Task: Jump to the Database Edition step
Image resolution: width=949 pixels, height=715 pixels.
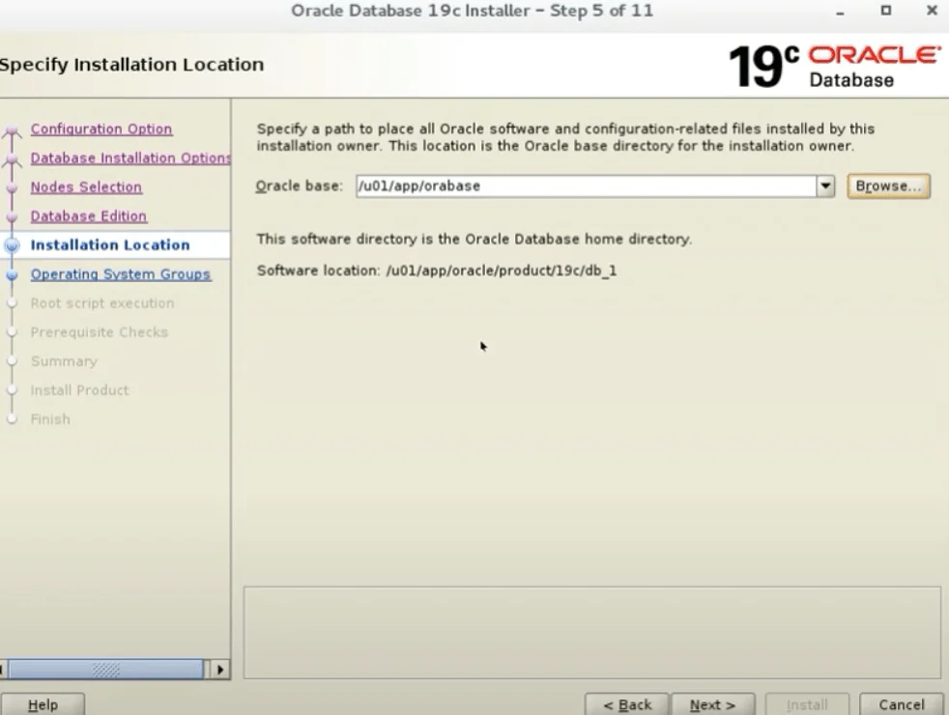Action: point(88,216)
